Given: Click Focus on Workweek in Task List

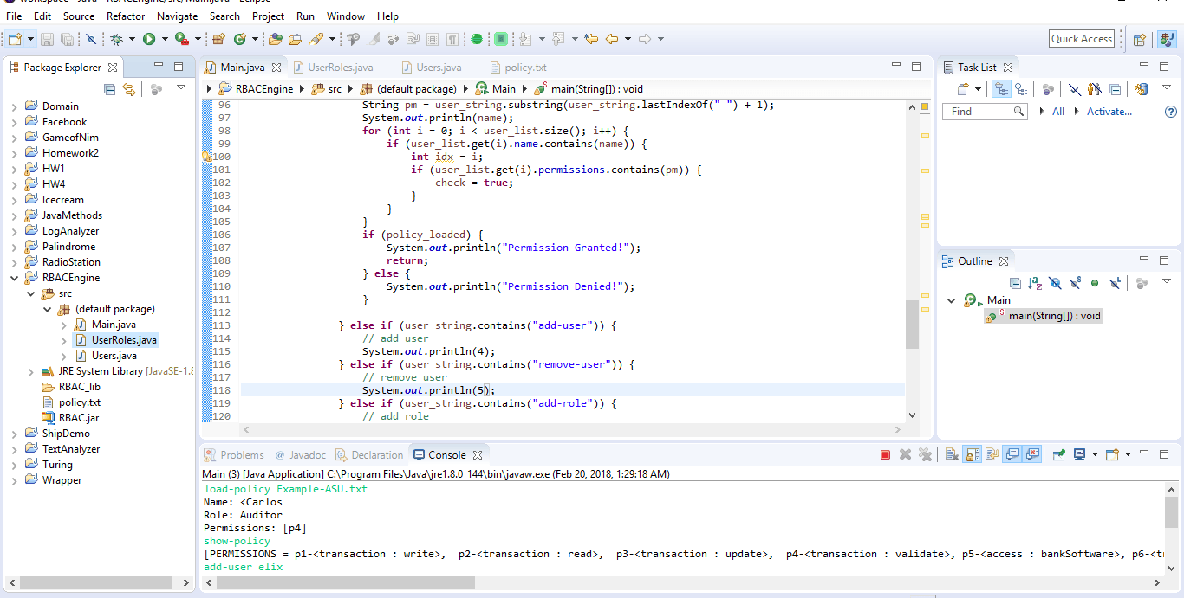Looking at the screenshot, I should (1048, 89).
